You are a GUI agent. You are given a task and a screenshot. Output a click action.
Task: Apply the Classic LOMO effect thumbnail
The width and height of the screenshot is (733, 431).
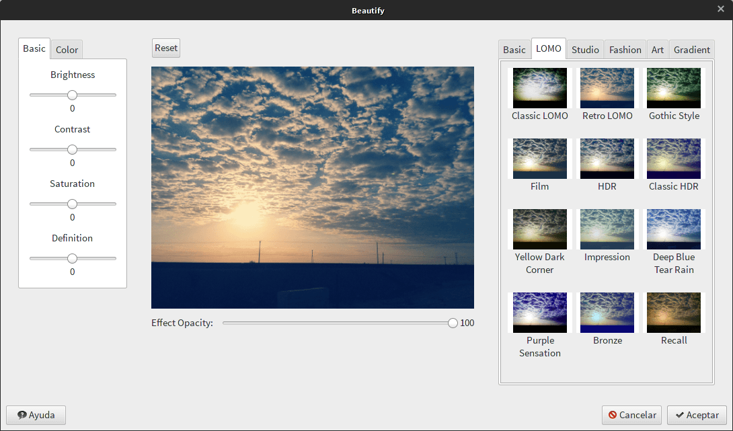539,88
